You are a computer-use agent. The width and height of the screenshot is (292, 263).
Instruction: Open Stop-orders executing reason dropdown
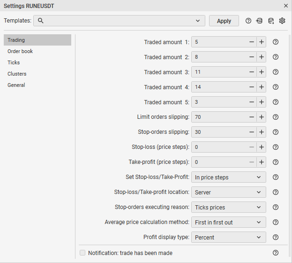click(229, 207)
